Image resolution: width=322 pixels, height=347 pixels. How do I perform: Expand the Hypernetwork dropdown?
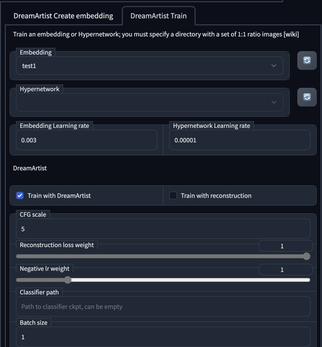(145, 102)
